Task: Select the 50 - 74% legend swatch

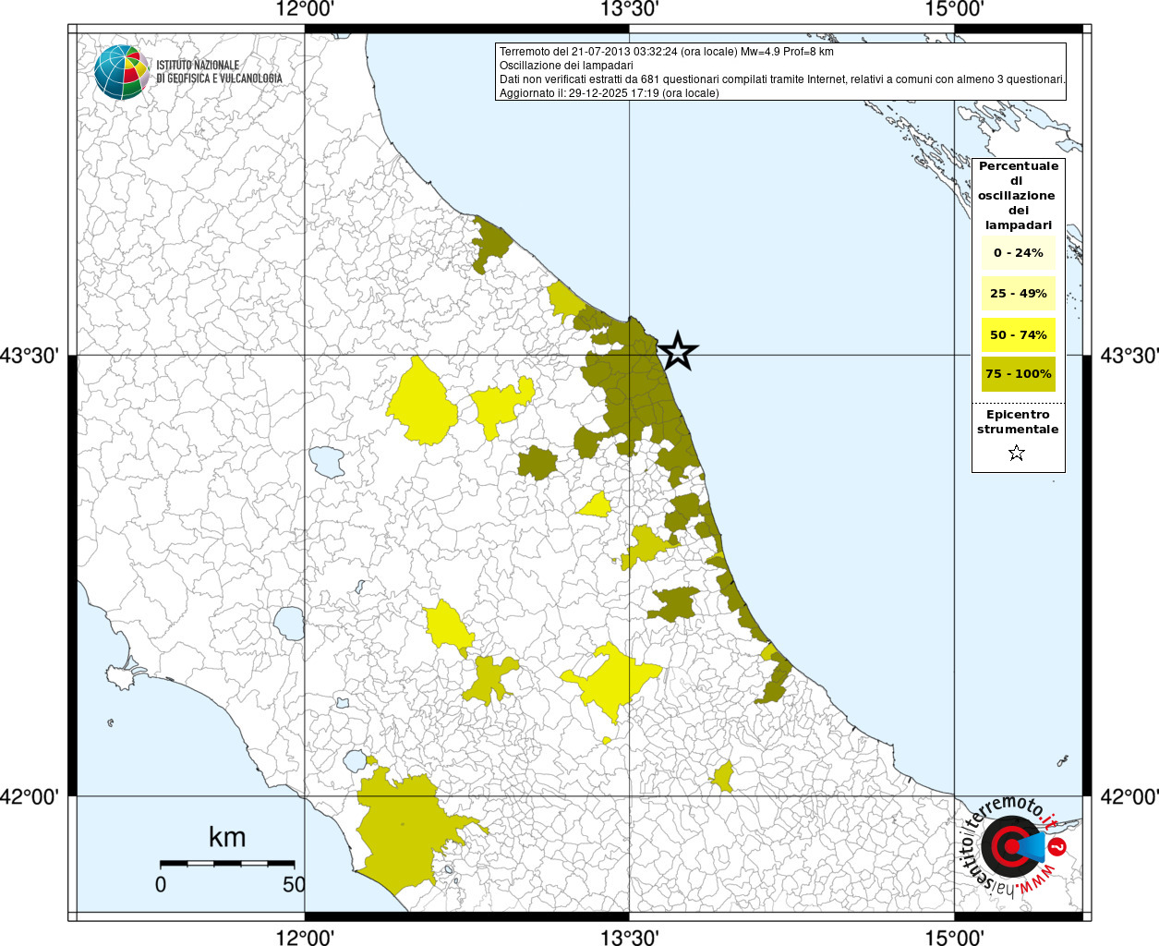Action: click(x=1019, y=334)
